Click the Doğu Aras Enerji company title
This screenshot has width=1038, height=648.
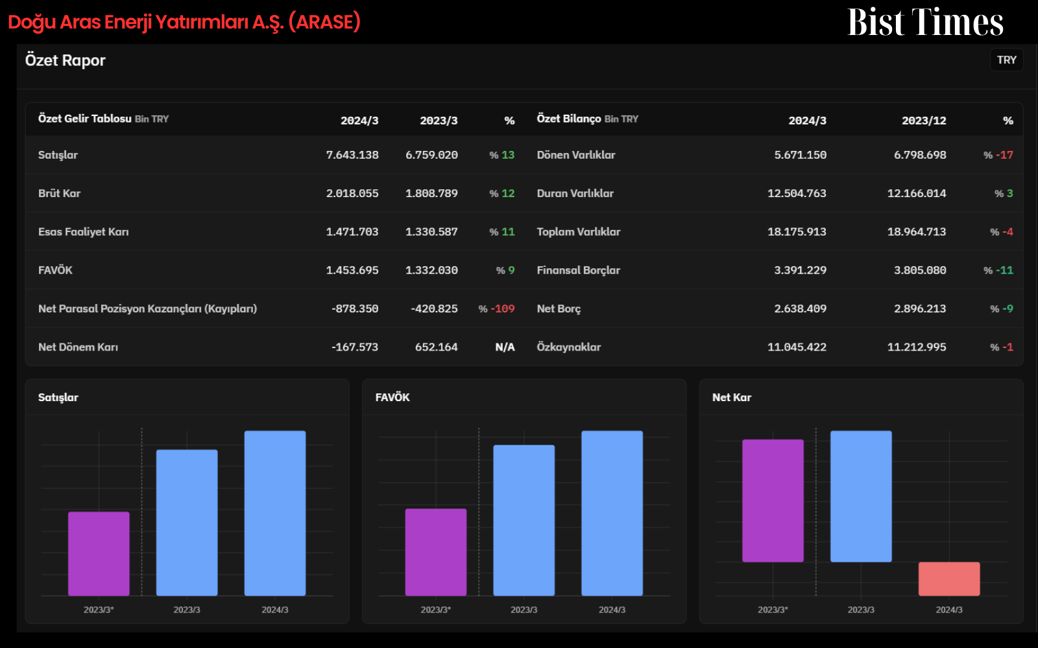184,22
